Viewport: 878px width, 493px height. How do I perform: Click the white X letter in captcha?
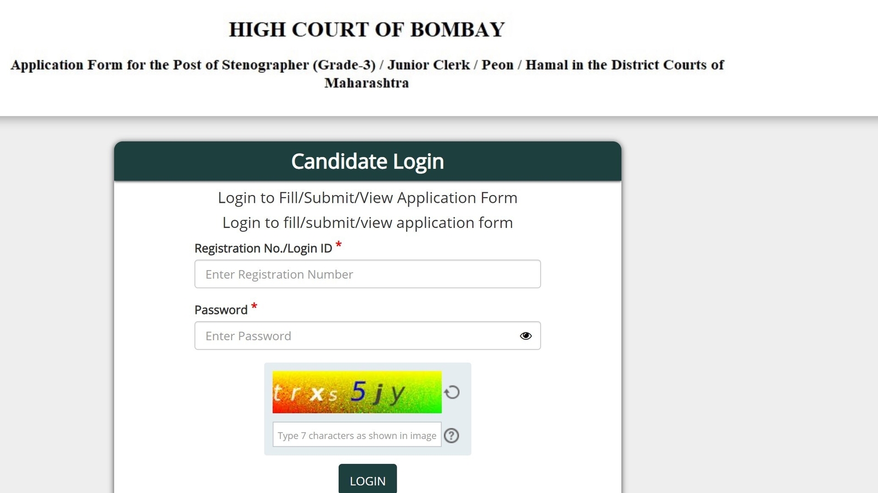tap(317, 394)
